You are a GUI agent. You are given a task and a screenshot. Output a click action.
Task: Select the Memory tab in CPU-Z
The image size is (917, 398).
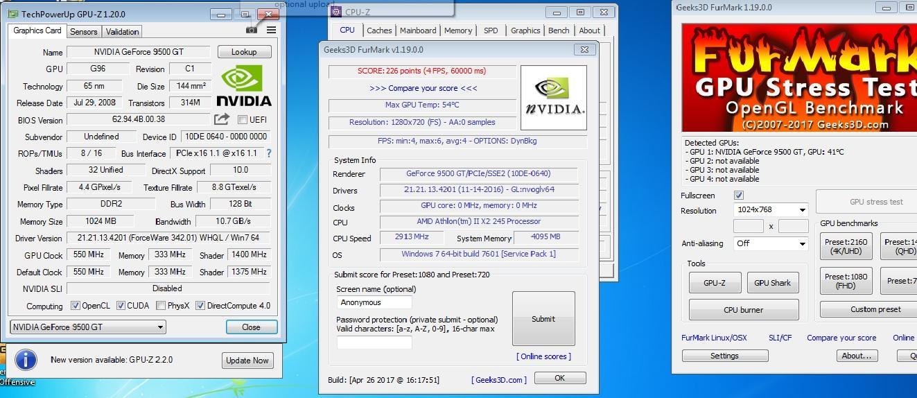point(458,31)
